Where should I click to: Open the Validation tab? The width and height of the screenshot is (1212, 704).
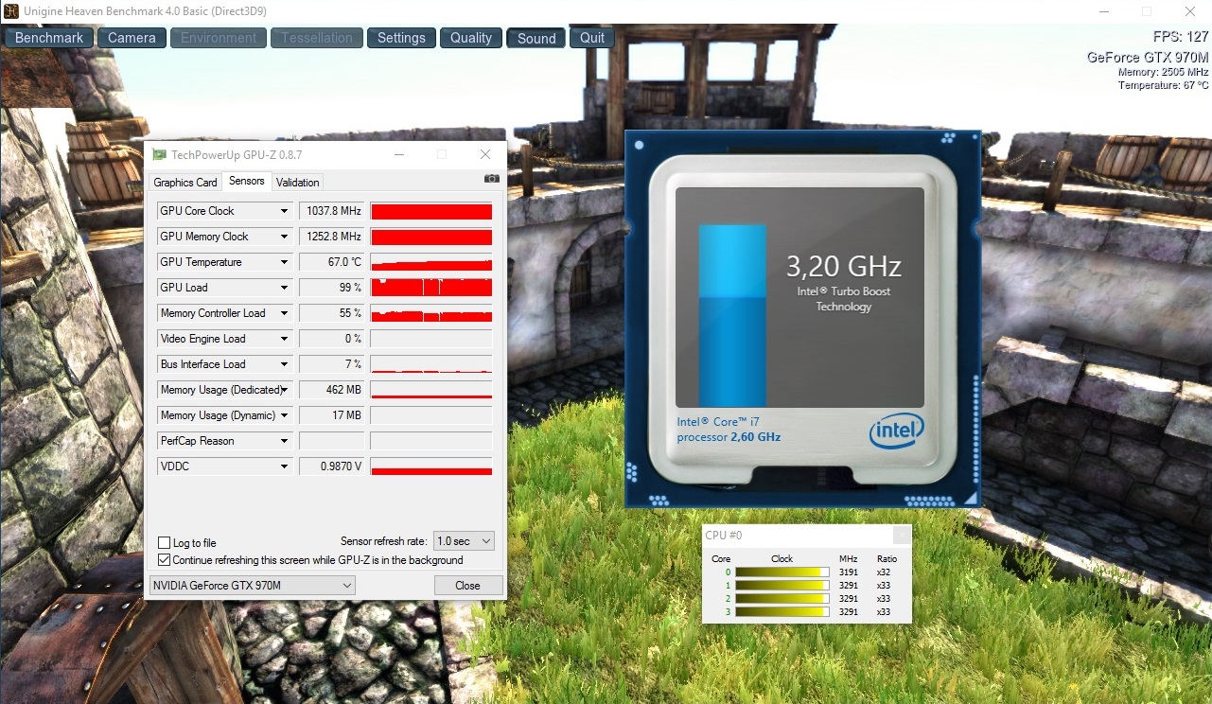point(298,183)
